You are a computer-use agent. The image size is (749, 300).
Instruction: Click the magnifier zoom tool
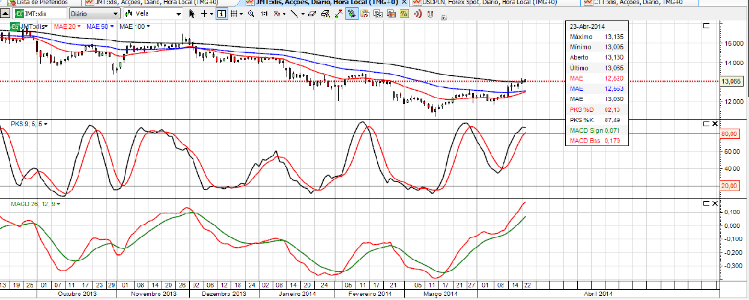[251, 13]
